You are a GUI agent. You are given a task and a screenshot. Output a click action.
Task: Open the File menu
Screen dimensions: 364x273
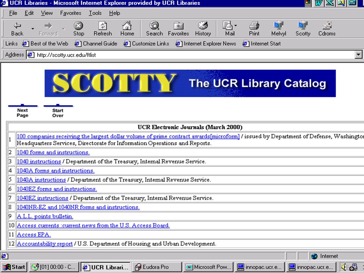pyautogui.click(x=13, y=13)
